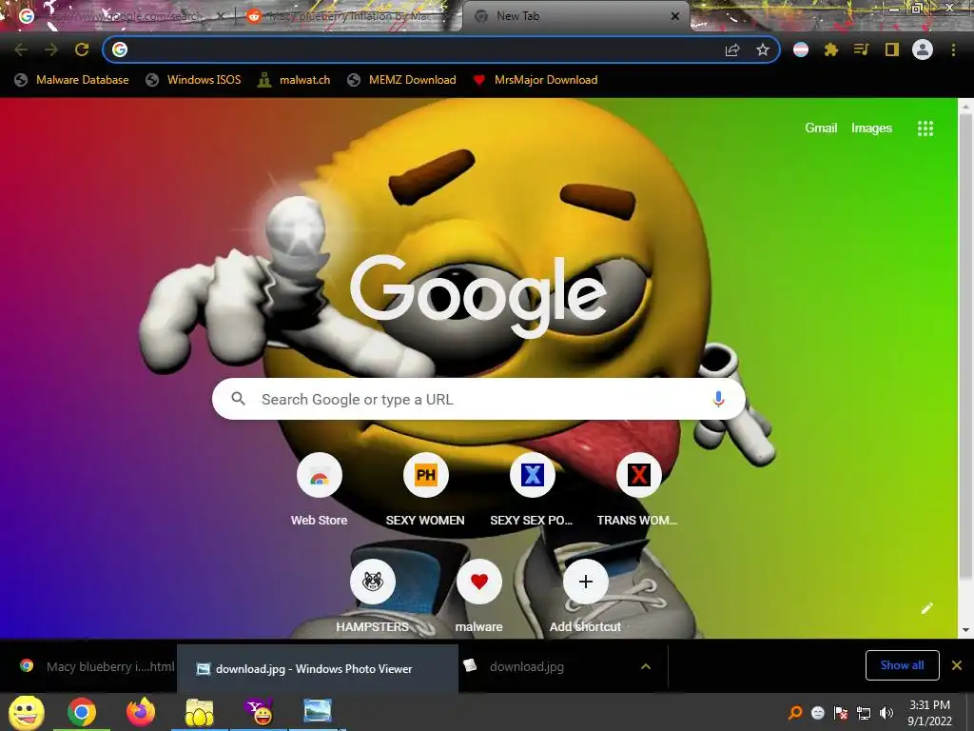Image resolution: width=974 pixels, height=731 pixels.
Task: Click Add shortcut button
Action: (x=585, y=597)
